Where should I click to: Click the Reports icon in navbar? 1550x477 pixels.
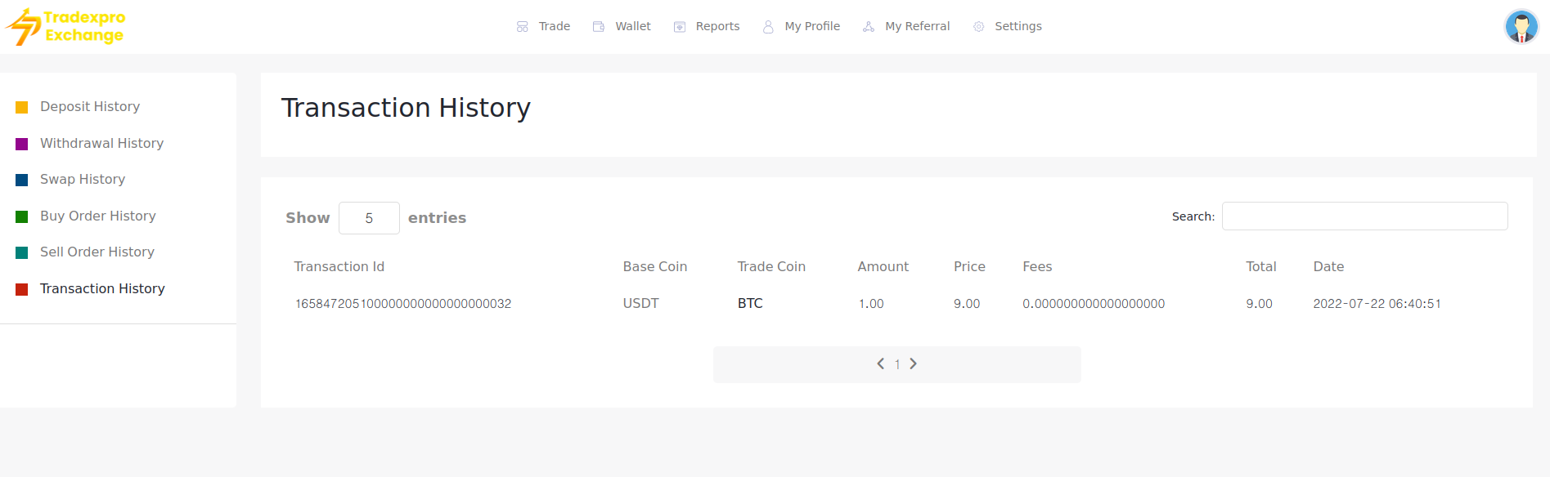coord(680,27)
